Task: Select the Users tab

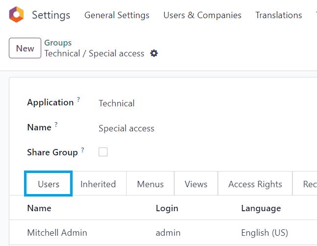Action: pyautogui.click(x=49, y=184)
